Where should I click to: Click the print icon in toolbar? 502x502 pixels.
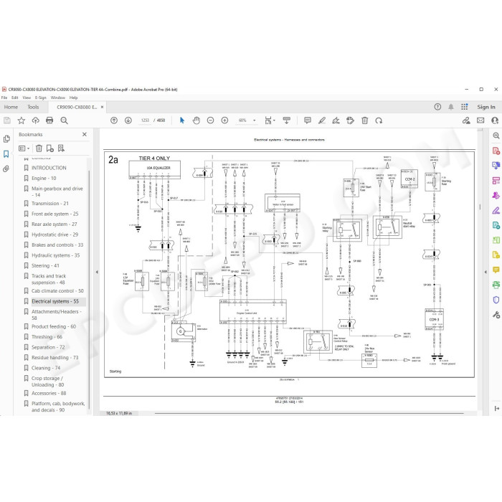(x=49, y=120)
